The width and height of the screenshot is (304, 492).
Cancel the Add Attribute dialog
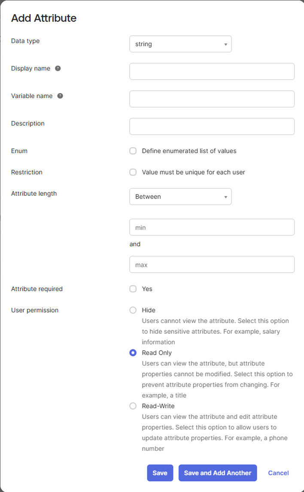[278, 473]
